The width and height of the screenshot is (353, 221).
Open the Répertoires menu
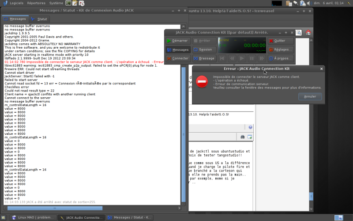[36, 3]
